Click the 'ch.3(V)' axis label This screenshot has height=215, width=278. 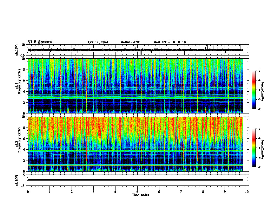pyautogui.click(x=16, y=180)
